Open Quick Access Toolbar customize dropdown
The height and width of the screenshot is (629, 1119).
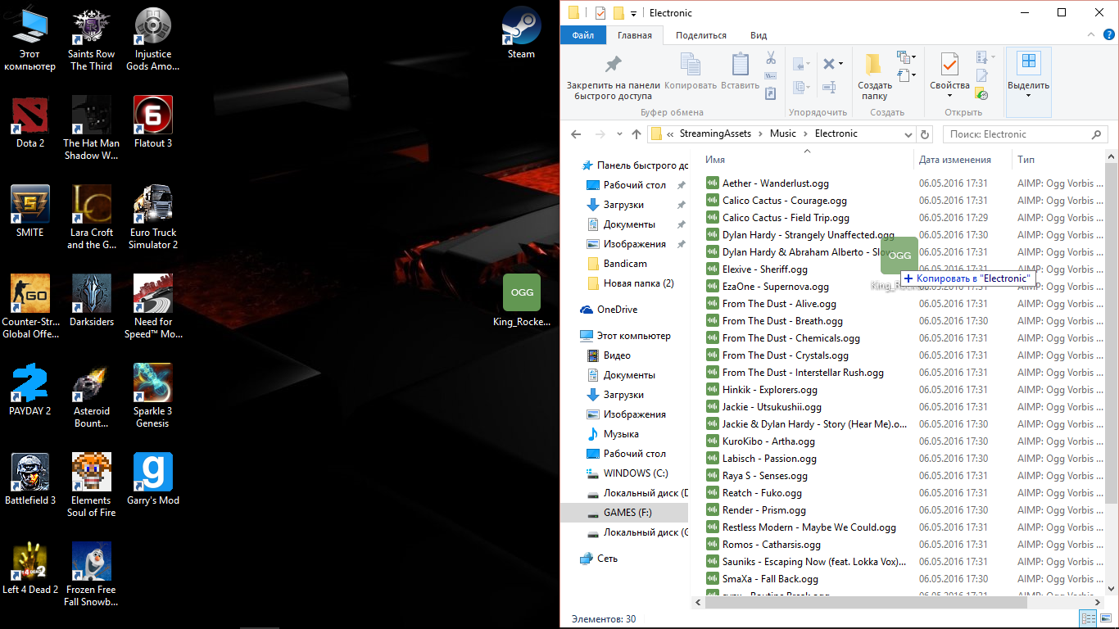click(634, 14)
